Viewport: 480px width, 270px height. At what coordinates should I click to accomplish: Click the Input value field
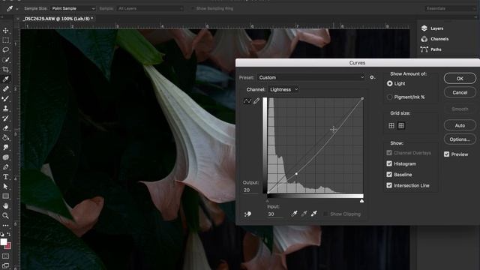(275, 214)
